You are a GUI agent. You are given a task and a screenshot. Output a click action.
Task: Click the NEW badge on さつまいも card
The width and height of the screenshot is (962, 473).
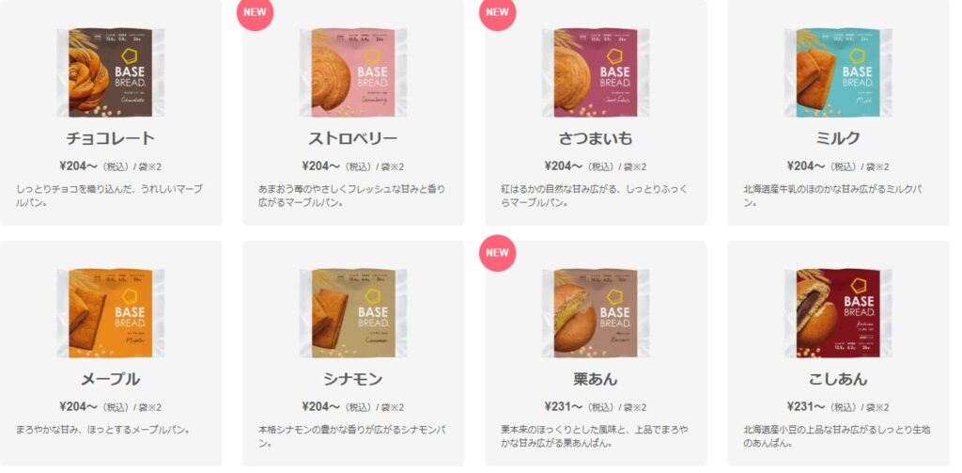click(498, 12)
